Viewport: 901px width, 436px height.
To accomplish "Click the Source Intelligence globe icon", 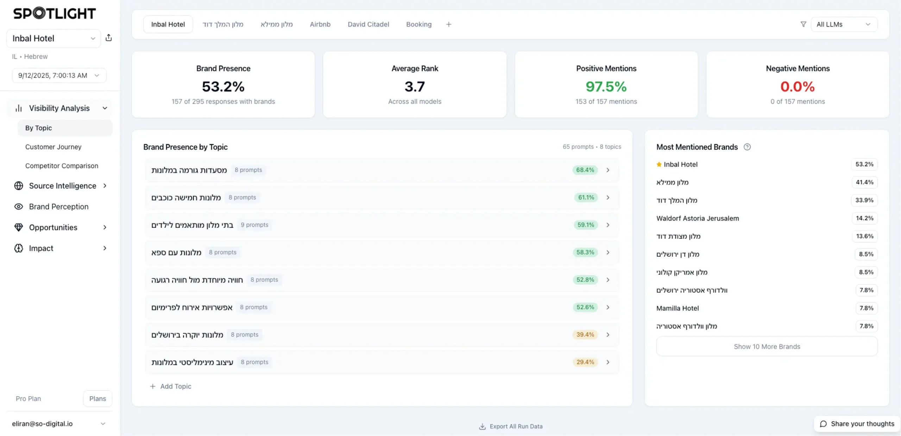I will (x=18, y=186).
